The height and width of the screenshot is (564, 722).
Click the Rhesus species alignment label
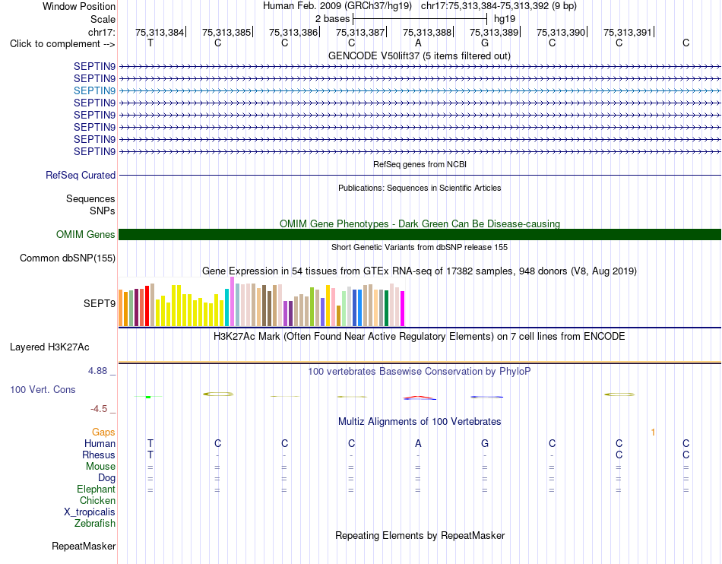(x=99, y=455)
